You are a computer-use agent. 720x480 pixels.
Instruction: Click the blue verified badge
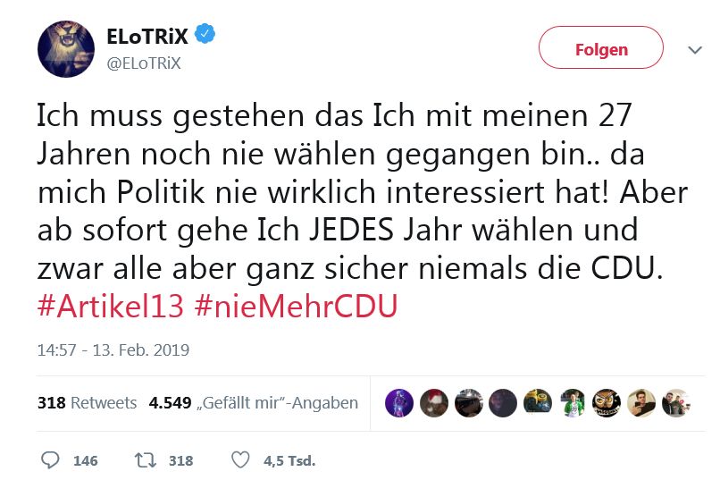[x=206, y=36]
